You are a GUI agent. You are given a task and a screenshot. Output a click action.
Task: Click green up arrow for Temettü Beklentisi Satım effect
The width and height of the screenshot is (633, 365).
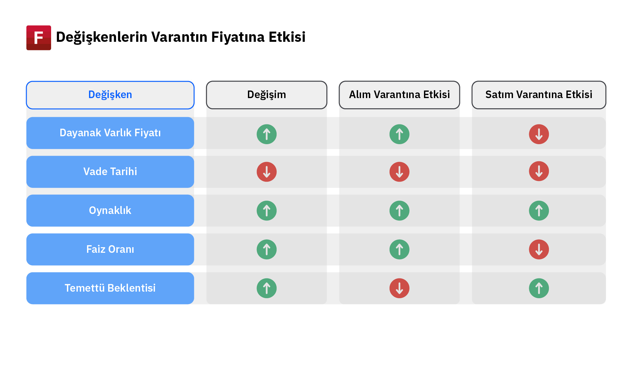[539, 288]
